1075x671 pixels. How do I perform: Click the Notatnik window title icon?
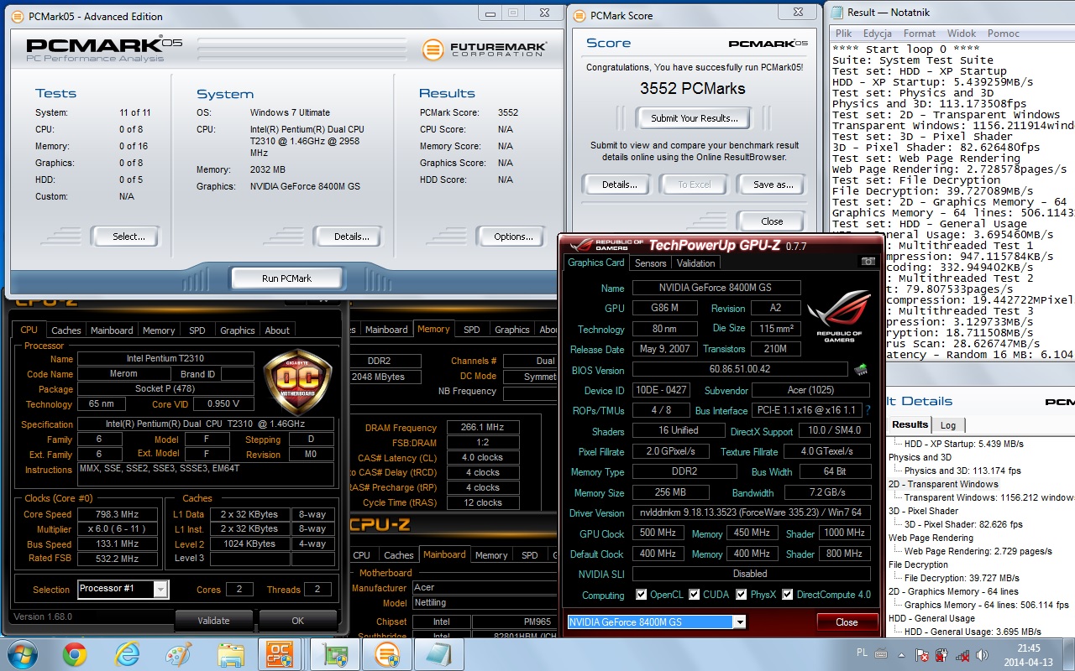(x=836, y=12)
